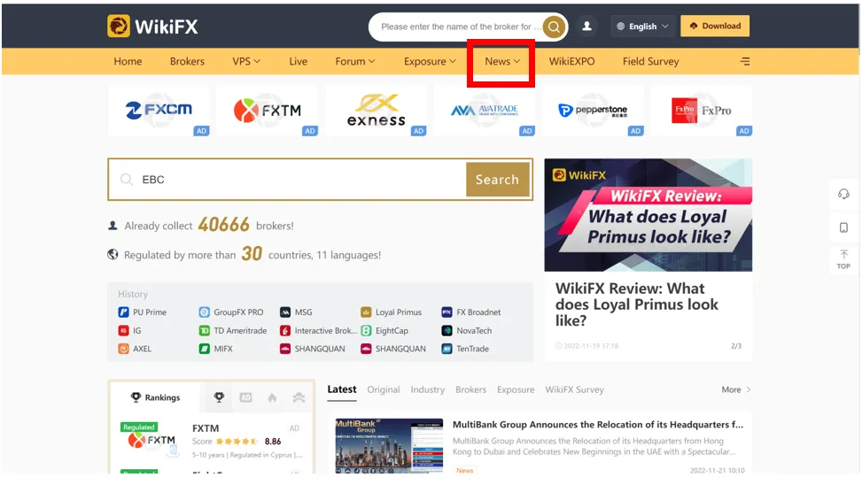Go to the Home menu item

[128, 62]
